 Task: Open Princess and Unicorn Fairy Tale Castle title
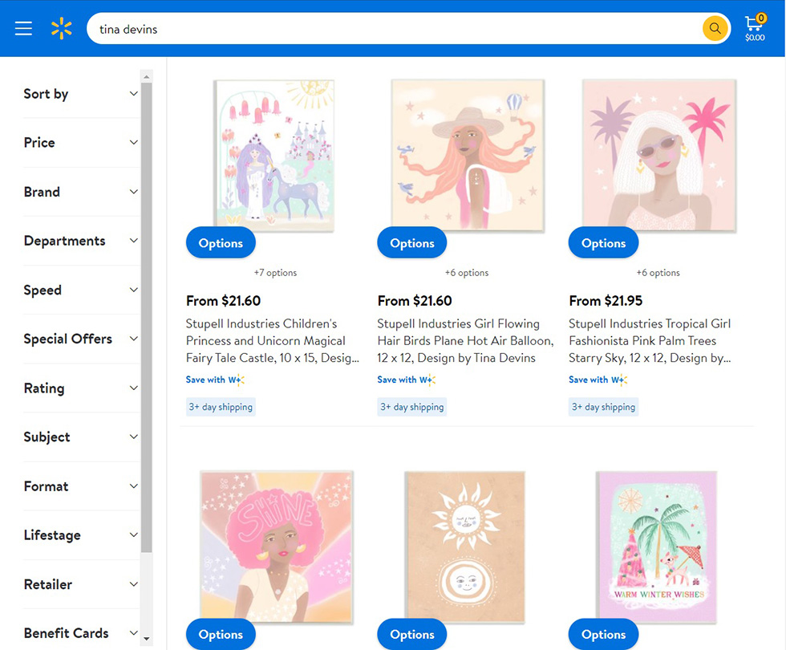(x=273, y=340)
